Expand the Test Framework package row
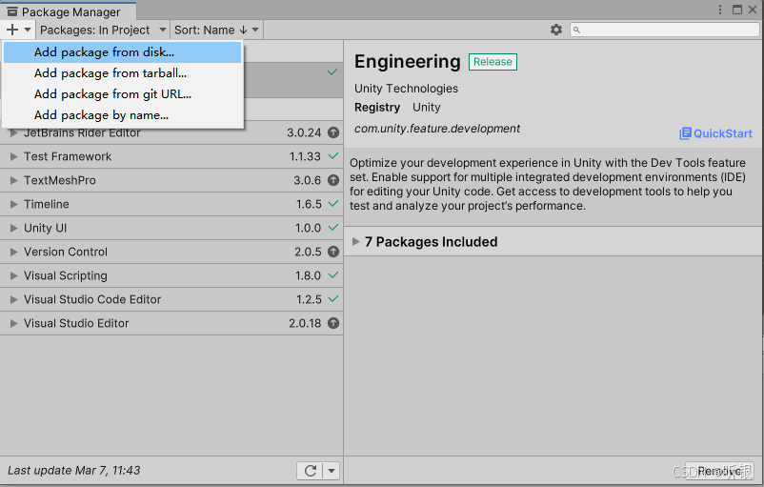Viewport: 764px width, 487px height. coord(13,156)
